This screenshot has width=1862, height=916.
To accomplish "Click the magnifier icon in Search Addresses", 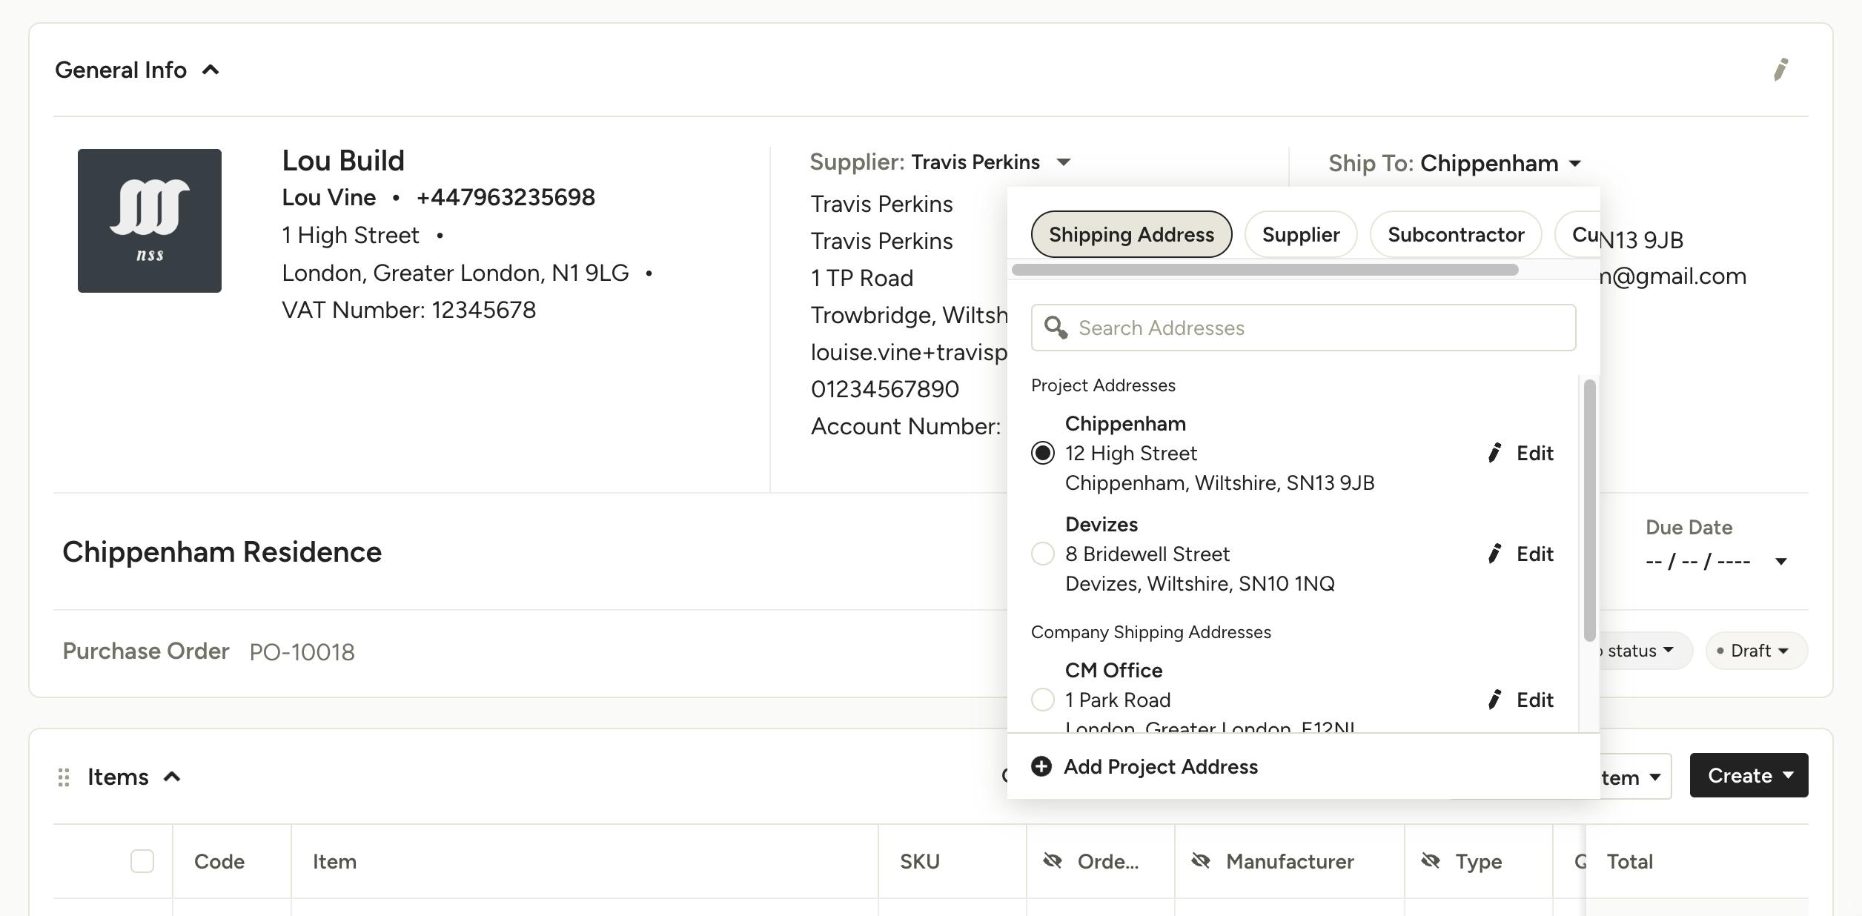I will point(1056,328).
